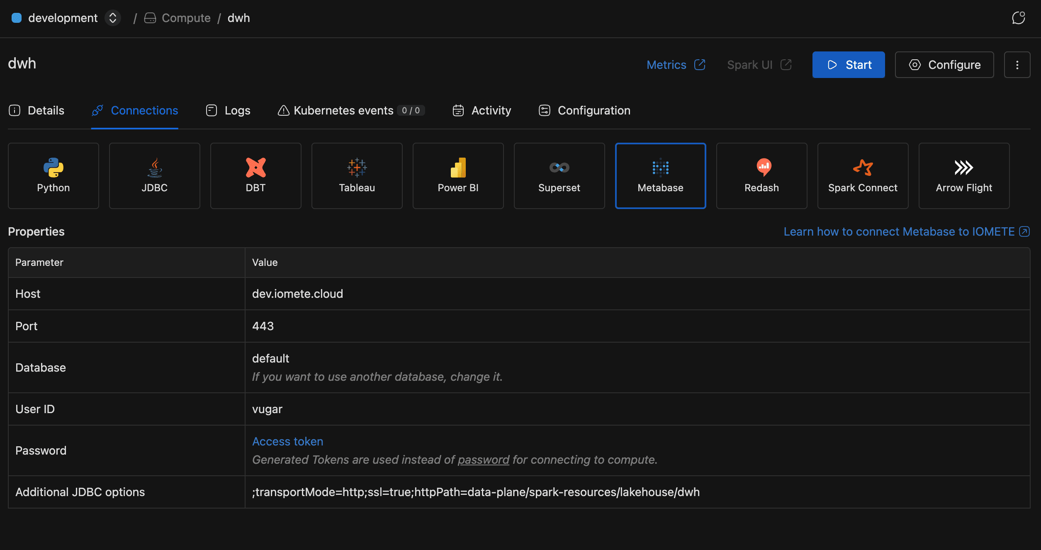
Task: Open the three-dot more options menu
Action: [1017, 65]
